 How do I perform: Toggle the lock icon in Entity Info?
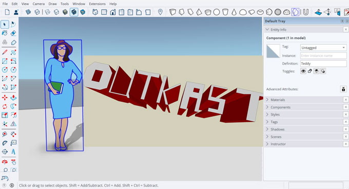310,71
